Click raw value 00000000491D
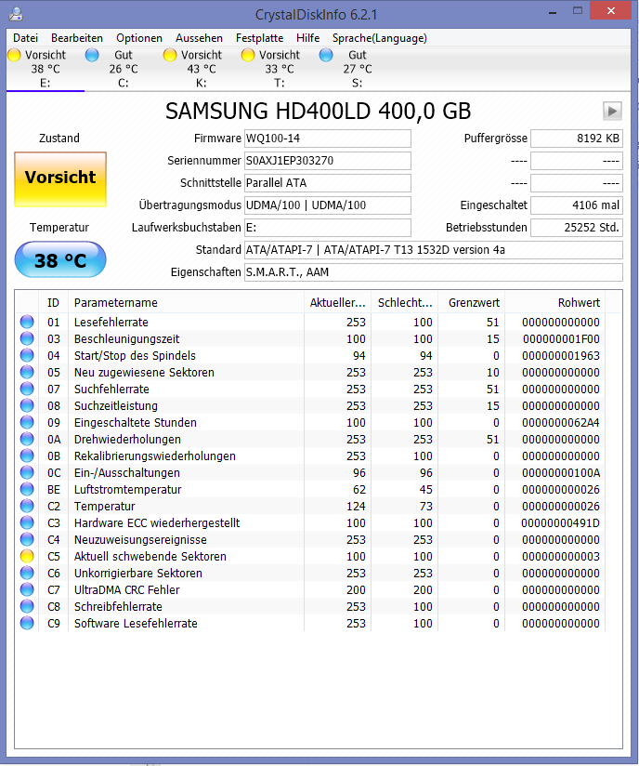This screenshot has width=639, height=766. [560, 522]
